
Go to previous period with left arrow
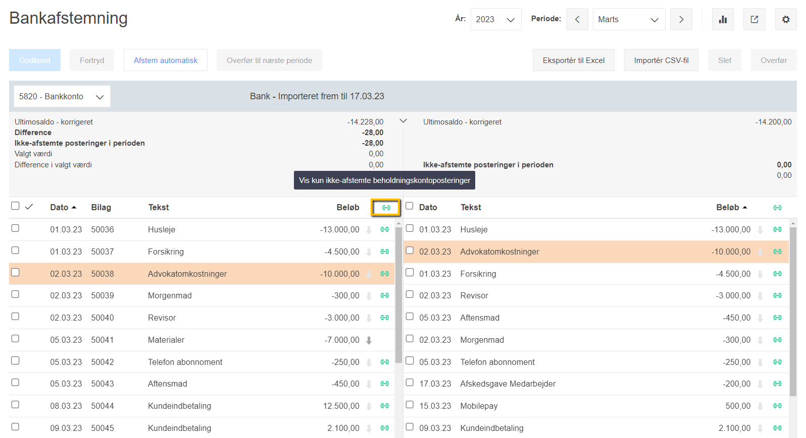click(577, 19)
